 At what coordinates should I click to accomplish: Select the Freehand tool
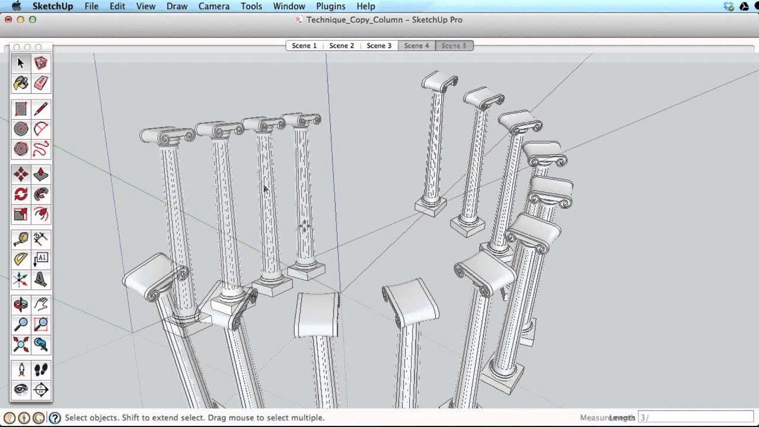click(x=40, y=148)
